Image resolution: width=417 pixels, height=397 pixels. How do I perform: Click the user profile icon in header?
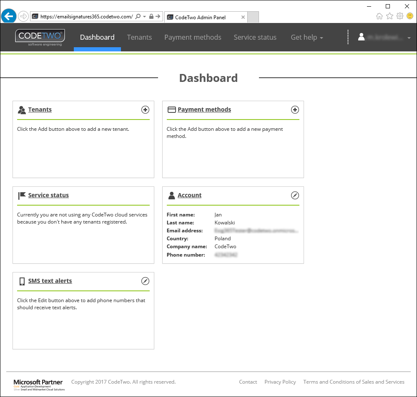tap(361, 37)
